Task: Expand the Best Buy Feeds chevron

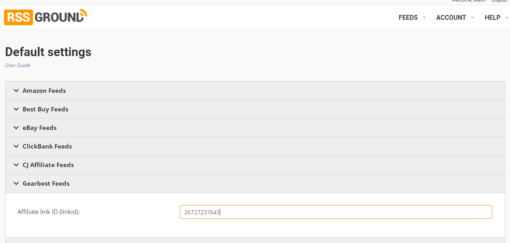Action: pyautogui.click(x=16, y=109)
